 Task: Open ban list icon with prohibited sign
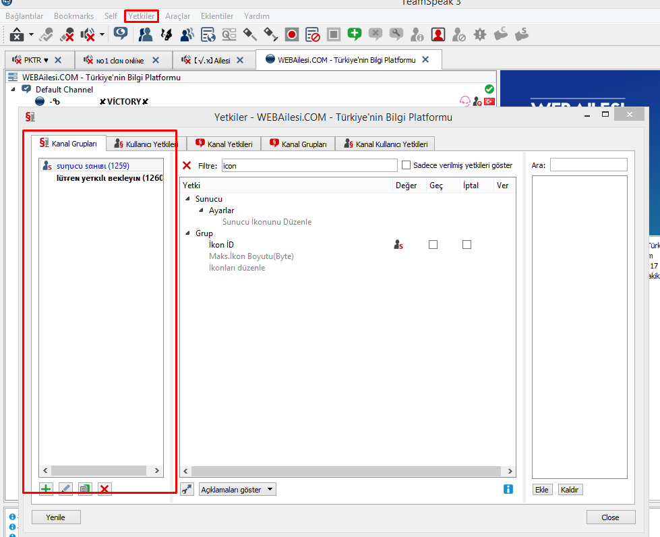point(312,34)
